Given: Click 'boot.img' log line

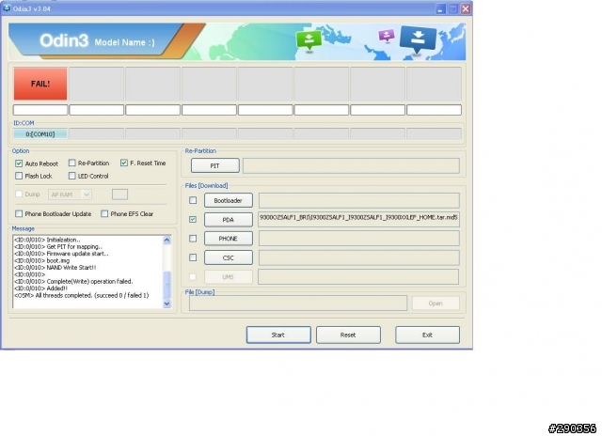Looking at the screenshot, I should pos(41,261).
